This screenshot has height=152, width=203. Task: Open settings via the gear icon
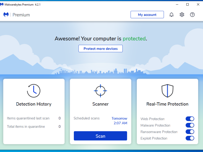182,15
